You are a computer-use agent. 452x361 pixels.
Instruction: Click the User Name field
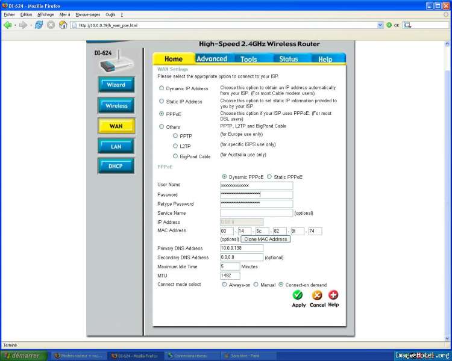click(x=257, y=185)
